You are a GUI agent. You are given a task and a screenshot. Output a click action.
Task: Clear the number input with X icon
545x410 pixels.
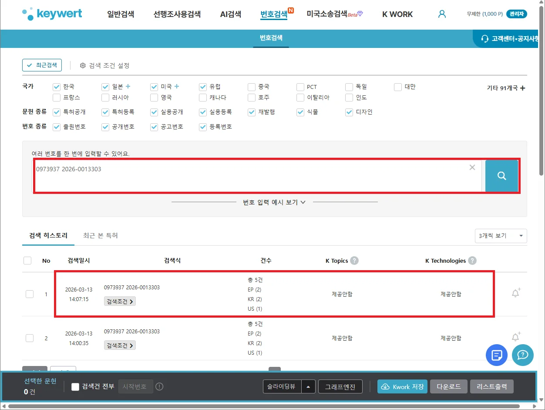472,168
